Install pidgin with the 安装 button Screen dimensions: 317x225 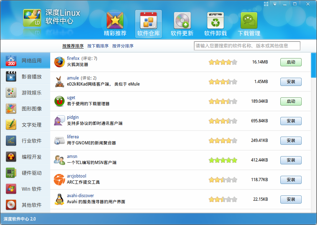[x=291, y=121]
